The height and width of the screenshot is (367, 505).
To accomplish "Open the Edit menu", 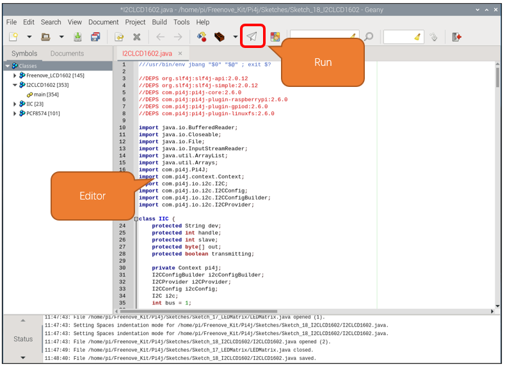I will coord(29,22).
